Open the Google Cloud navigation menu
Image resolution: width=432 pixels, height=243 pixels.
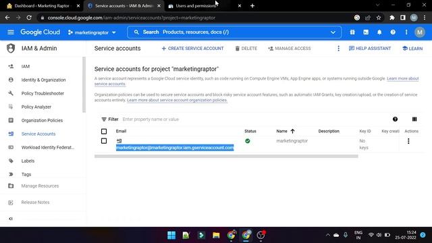[11, 32]
